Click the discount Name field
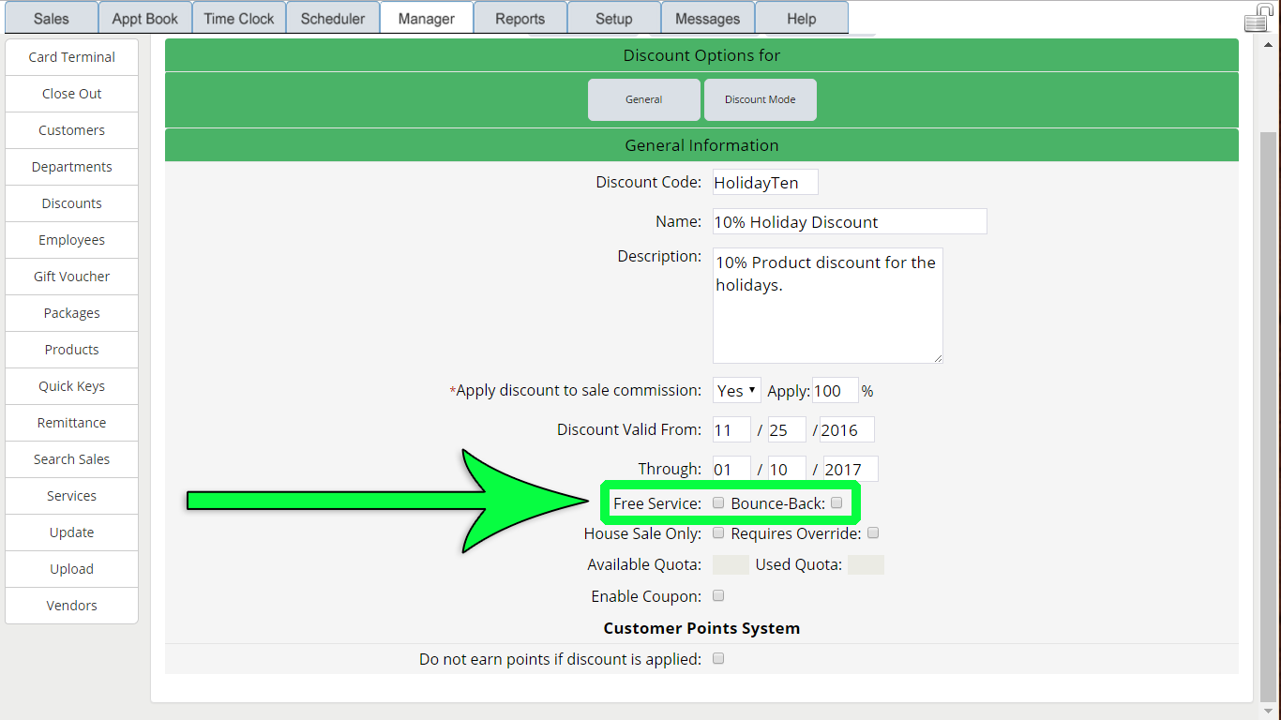This screenshot has width=1281, height=720. pos(850,221)
